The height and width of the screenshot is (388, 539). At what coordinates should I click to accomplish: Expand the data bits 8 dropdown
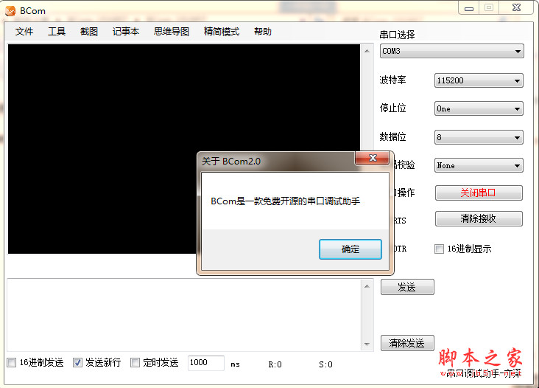(x=479, y=137)
